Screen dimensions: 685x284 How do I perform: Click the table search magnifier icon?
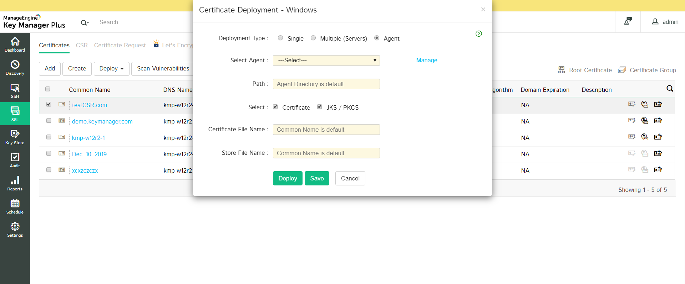[x=670, y=89]
